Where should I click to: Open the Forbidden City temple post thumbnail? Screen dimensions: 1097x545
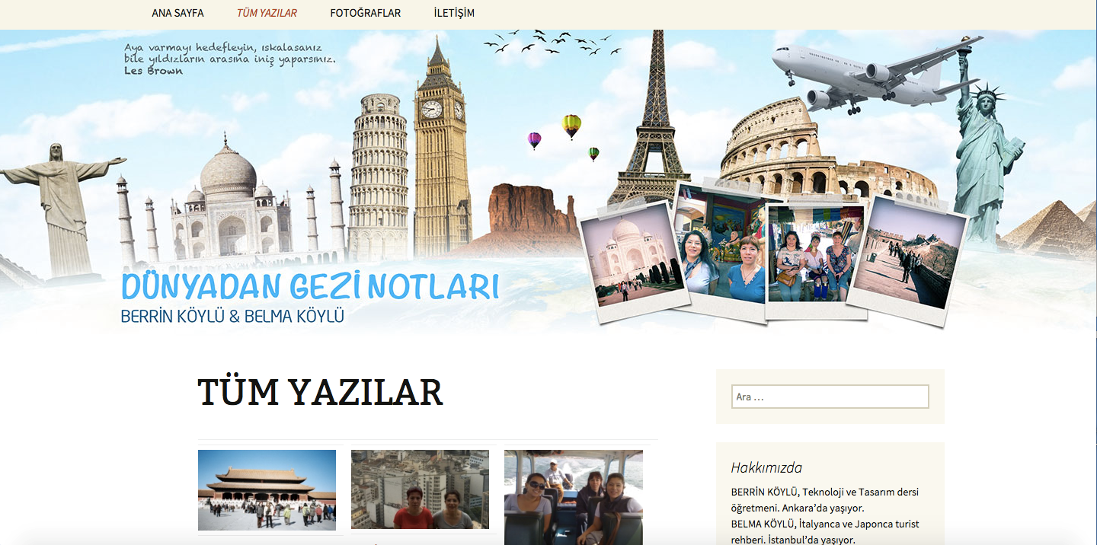click(x=267, y=490)
